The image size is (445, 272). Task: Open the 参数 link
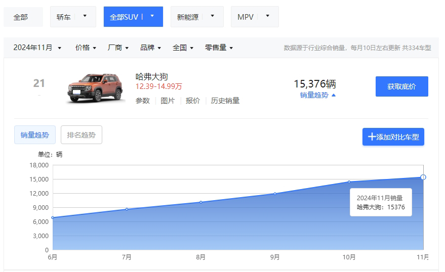pyautogui.click(x=142, y=101)
